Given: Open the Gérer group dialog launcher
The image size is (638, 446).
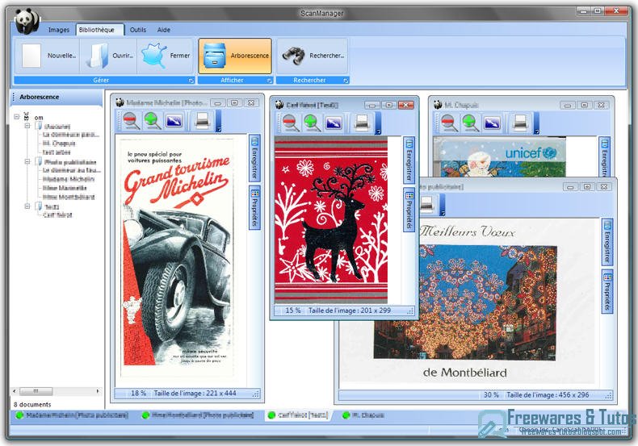Looking at the screenshot, I should coord(191,81).
